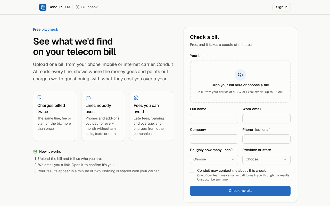Go to Conduit TEM home link
The width and height of the screenshot is (330, 206).
(x=55, y=7)
